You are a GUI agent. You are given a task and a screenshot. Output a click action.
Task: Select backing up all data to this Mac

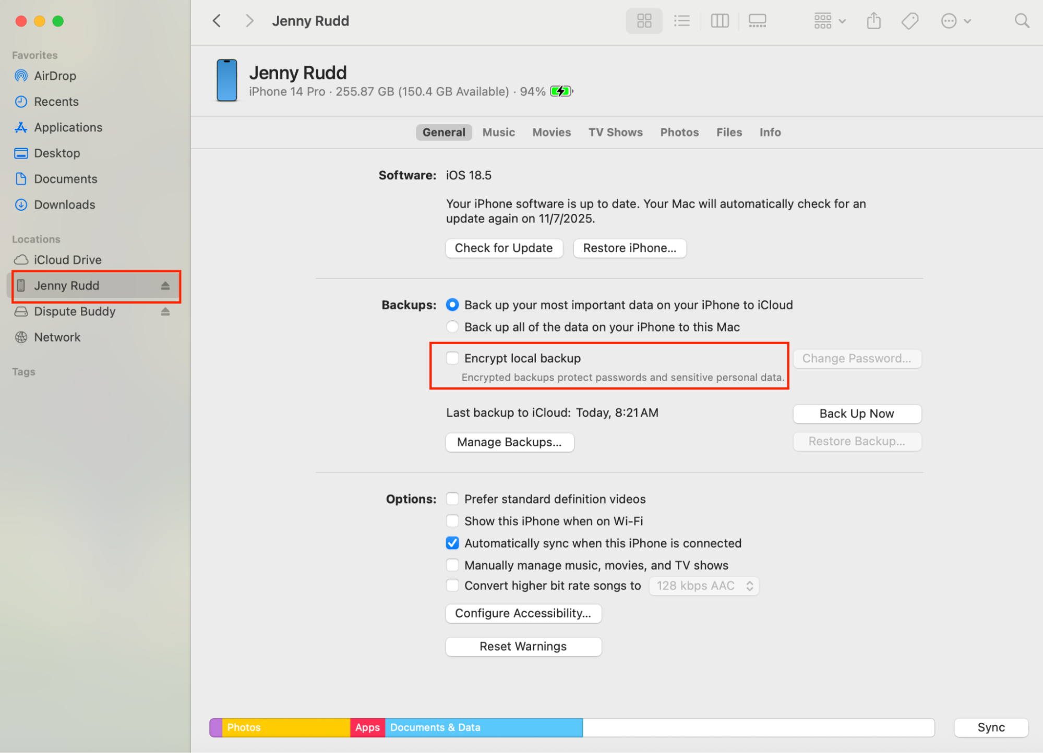click(452, 326)
